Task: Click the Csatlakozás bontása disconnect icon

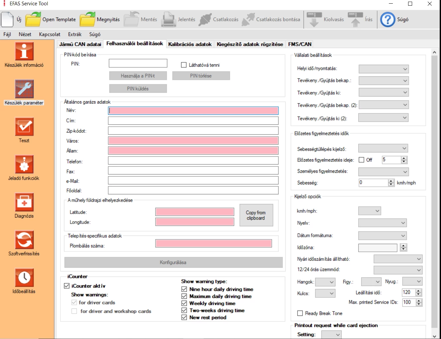Action: point(248,19)
